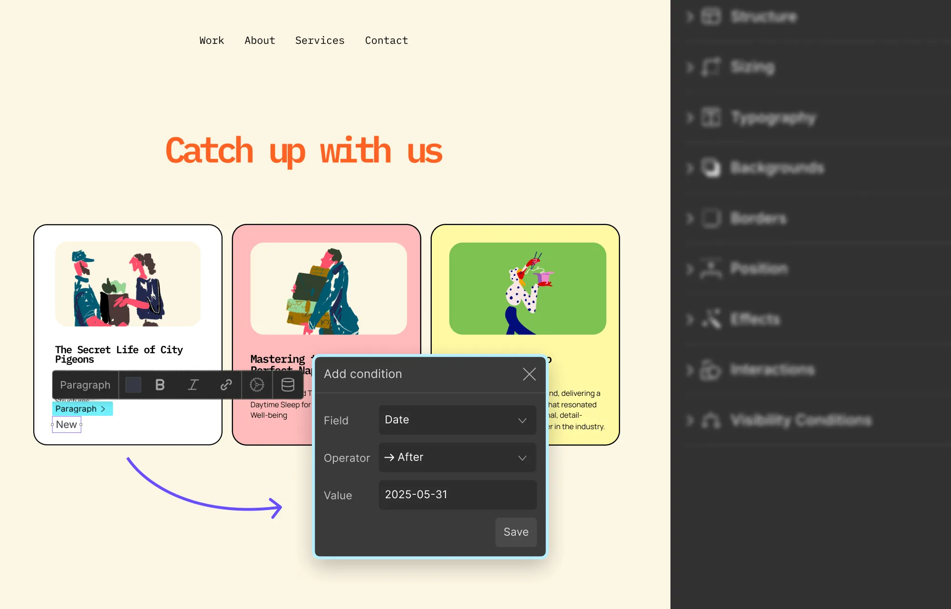Click the pink card box-carrier illustration

329,288
